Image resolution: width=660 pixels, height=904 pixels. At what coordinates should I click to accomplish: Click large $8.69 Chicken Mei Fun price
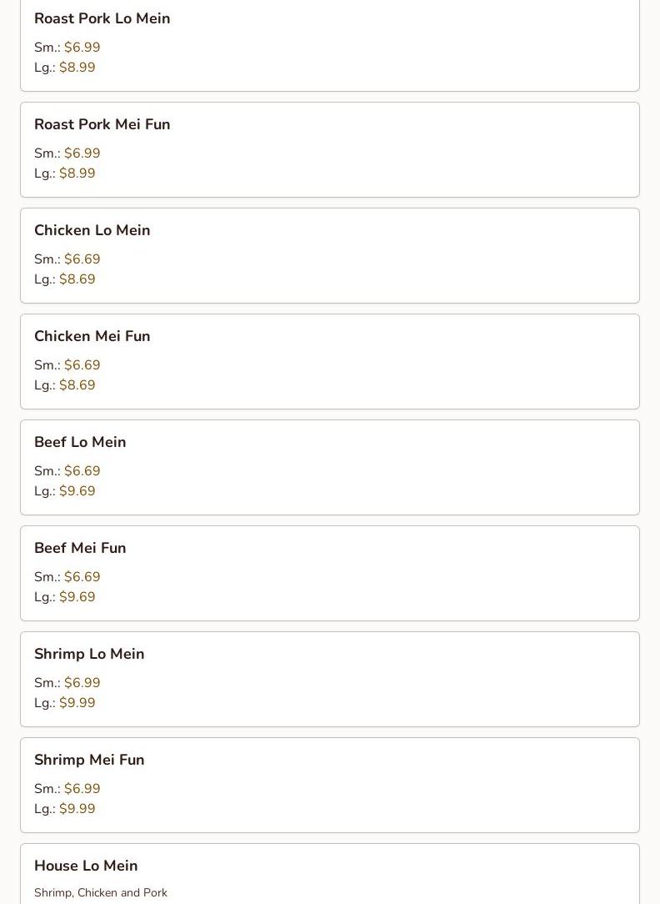pyautogui.click(x=77, y=385)
